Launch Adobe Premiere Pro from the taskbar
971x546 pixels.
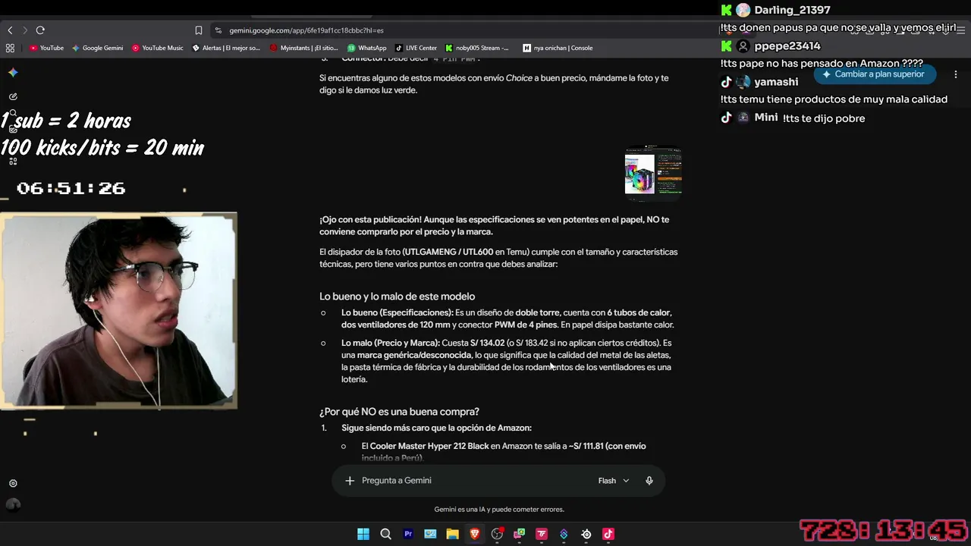(408, 534)
